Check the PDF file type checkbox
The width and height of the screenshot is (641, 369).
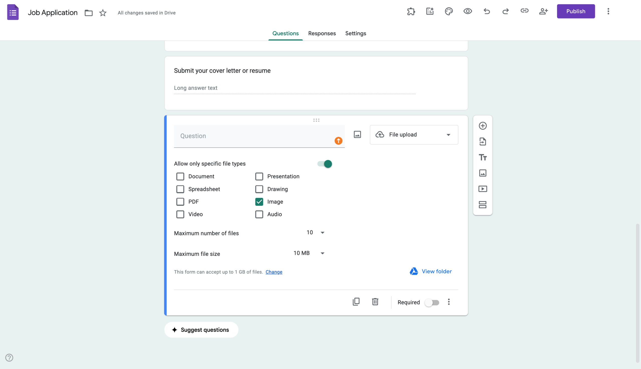point(180,202)
